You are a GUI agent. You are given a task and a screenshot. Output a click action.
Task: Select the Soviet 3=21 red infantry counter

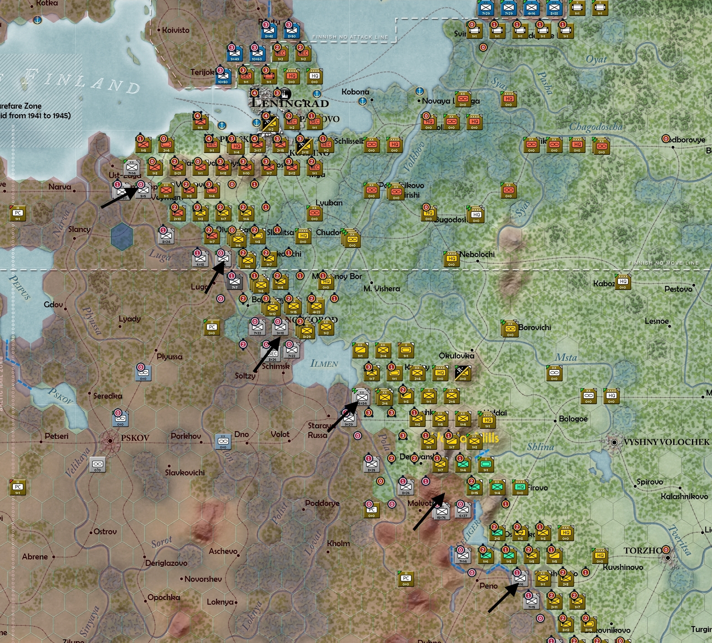[x=177, y=168]
